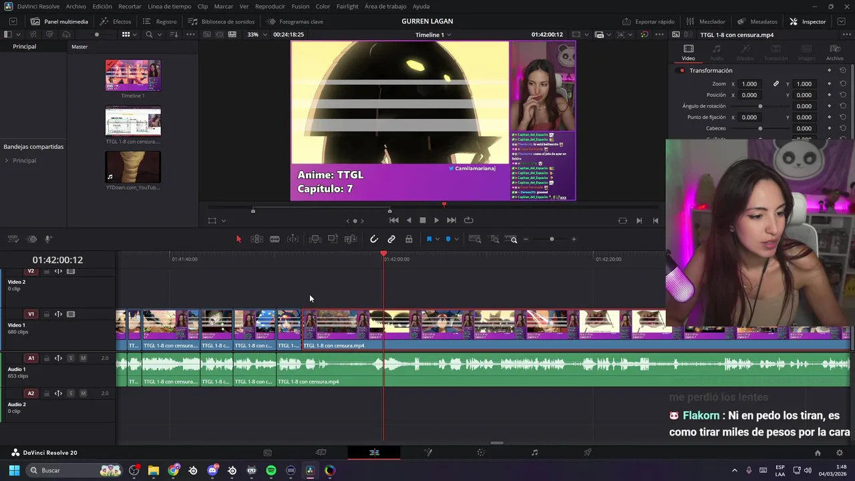Activate the Trim edit mode tool
The height and width of the screenshot is (481, 855).
(x=256, y=239)
